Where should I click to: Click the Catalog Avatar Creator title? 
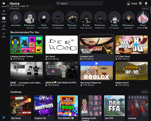point(22,57)
